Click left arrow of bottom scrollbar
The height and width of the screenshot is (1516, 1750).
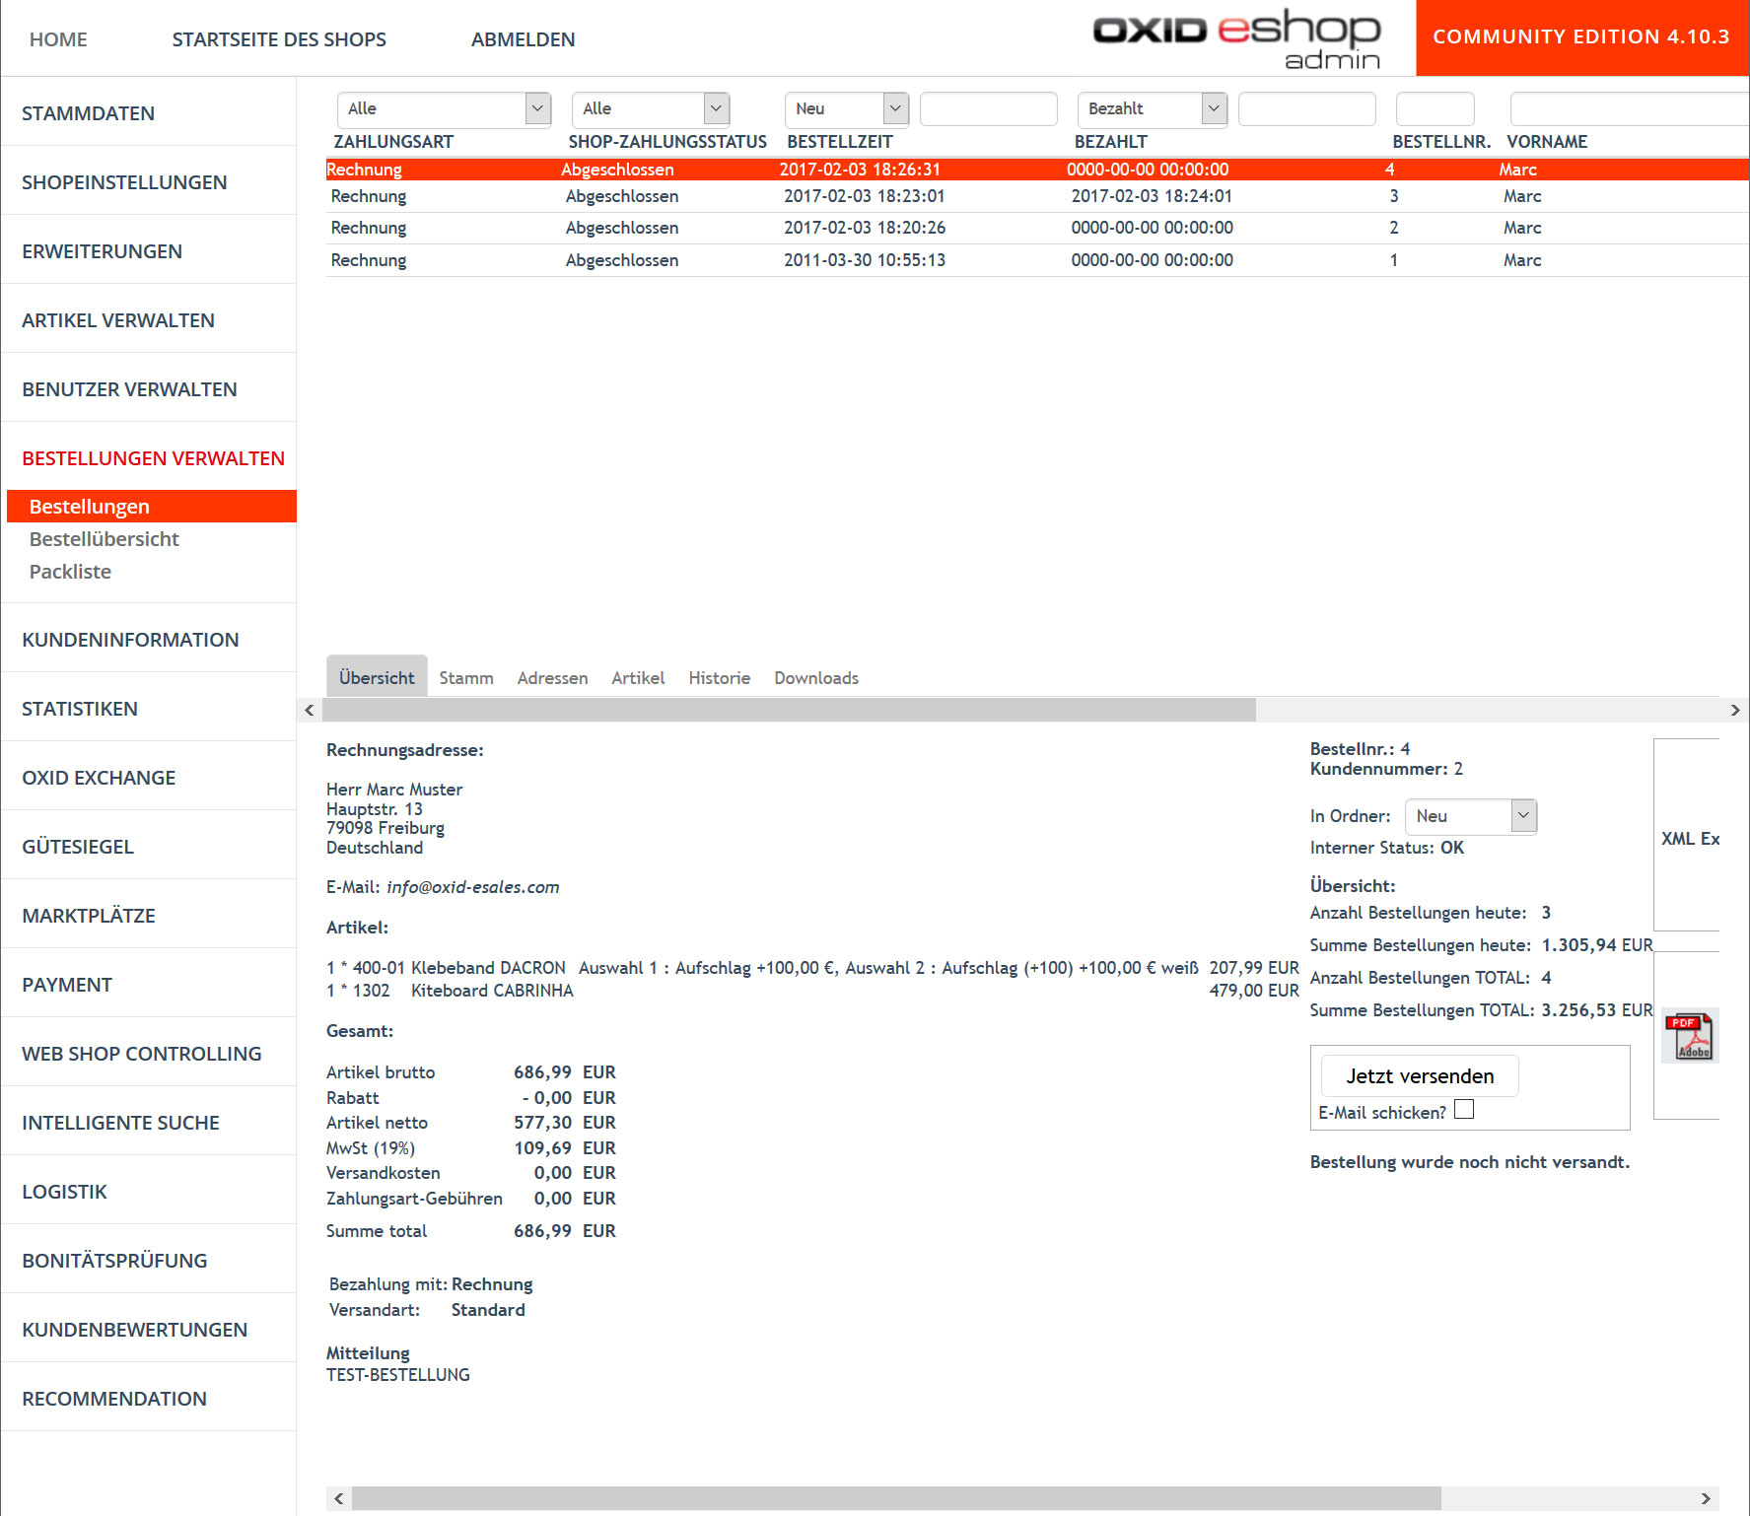pyautogui.click(x=339, y=1498)
